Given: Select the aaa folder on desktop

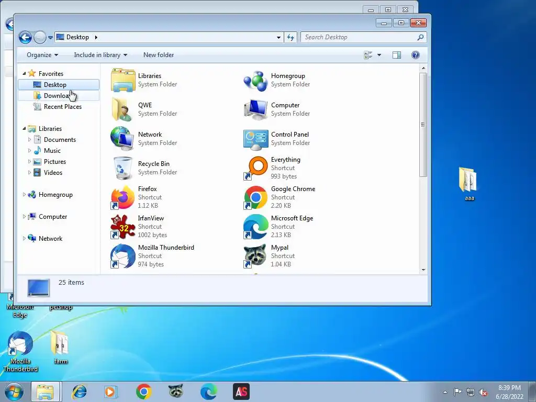Looking at the screenshot, I should [469, 184].
